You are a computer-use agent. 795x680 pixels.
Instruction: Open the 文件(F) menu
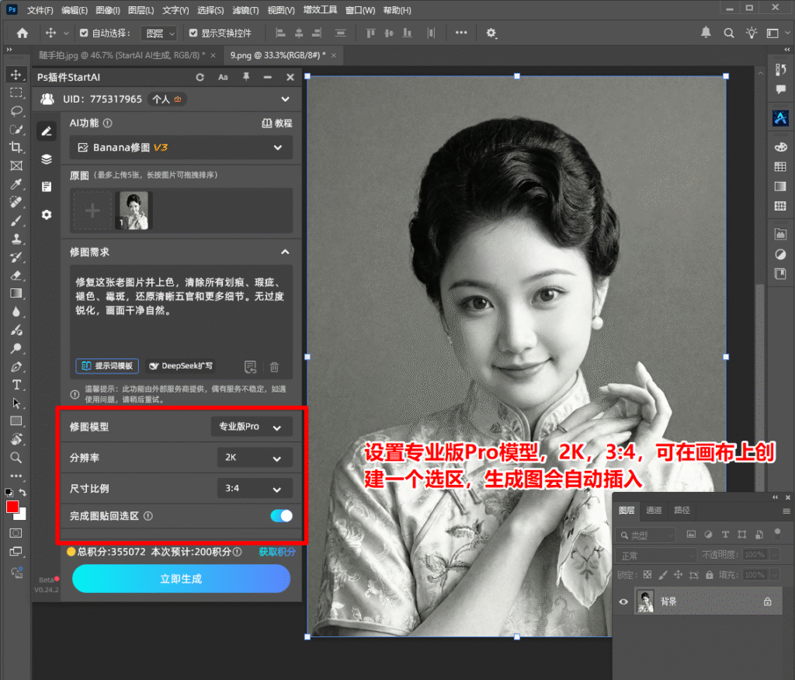click(40, 10)
